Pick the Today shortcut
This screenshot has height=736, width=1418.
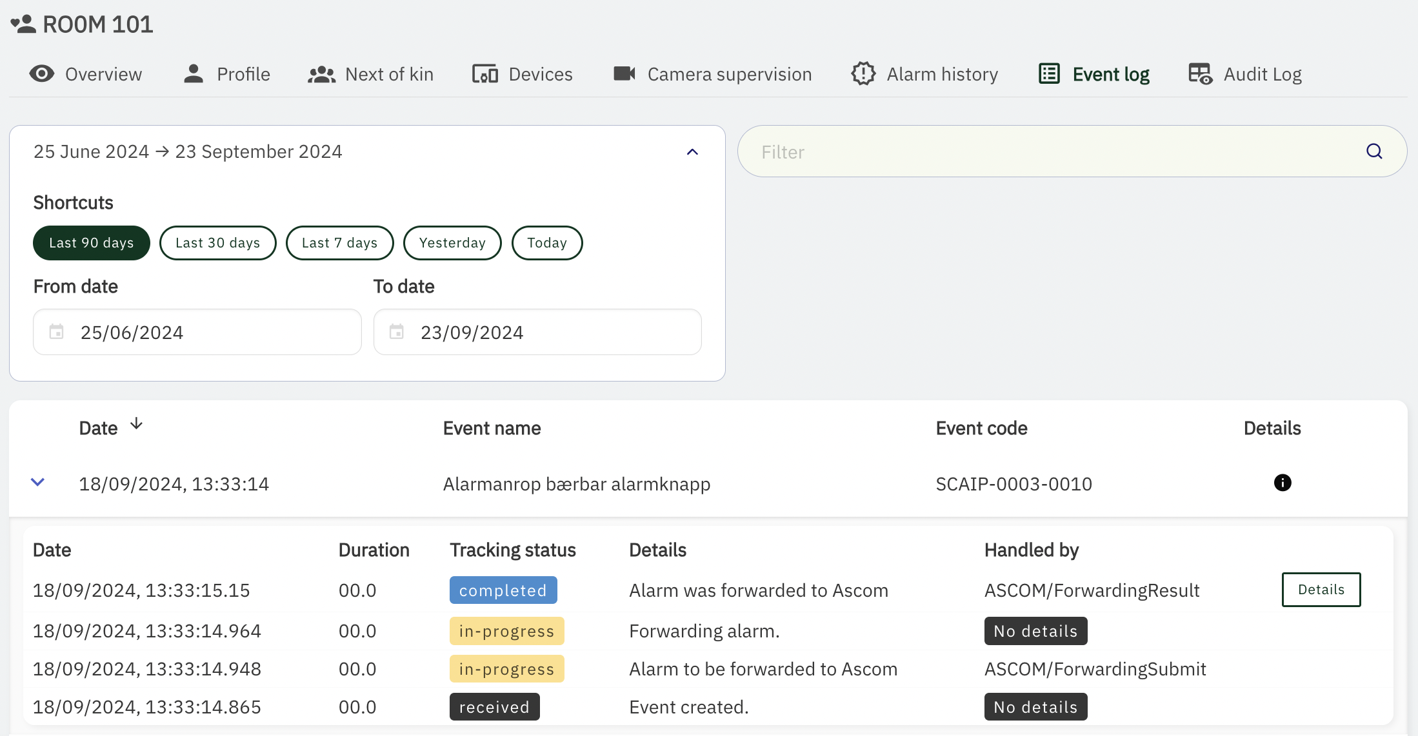pos(547,243)
